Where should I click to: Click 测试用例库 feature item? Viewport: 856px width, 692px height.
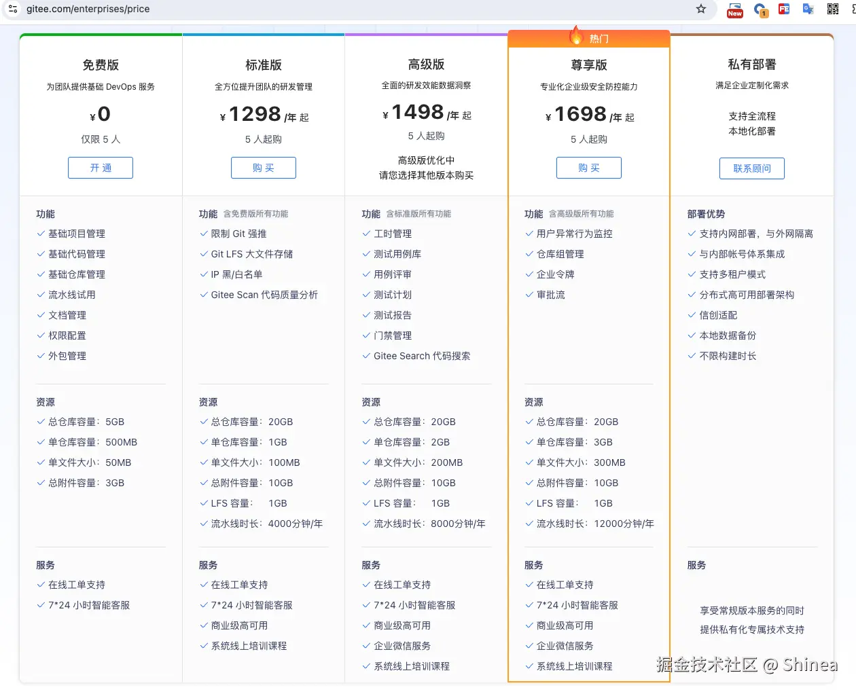[x=397, y=254]
